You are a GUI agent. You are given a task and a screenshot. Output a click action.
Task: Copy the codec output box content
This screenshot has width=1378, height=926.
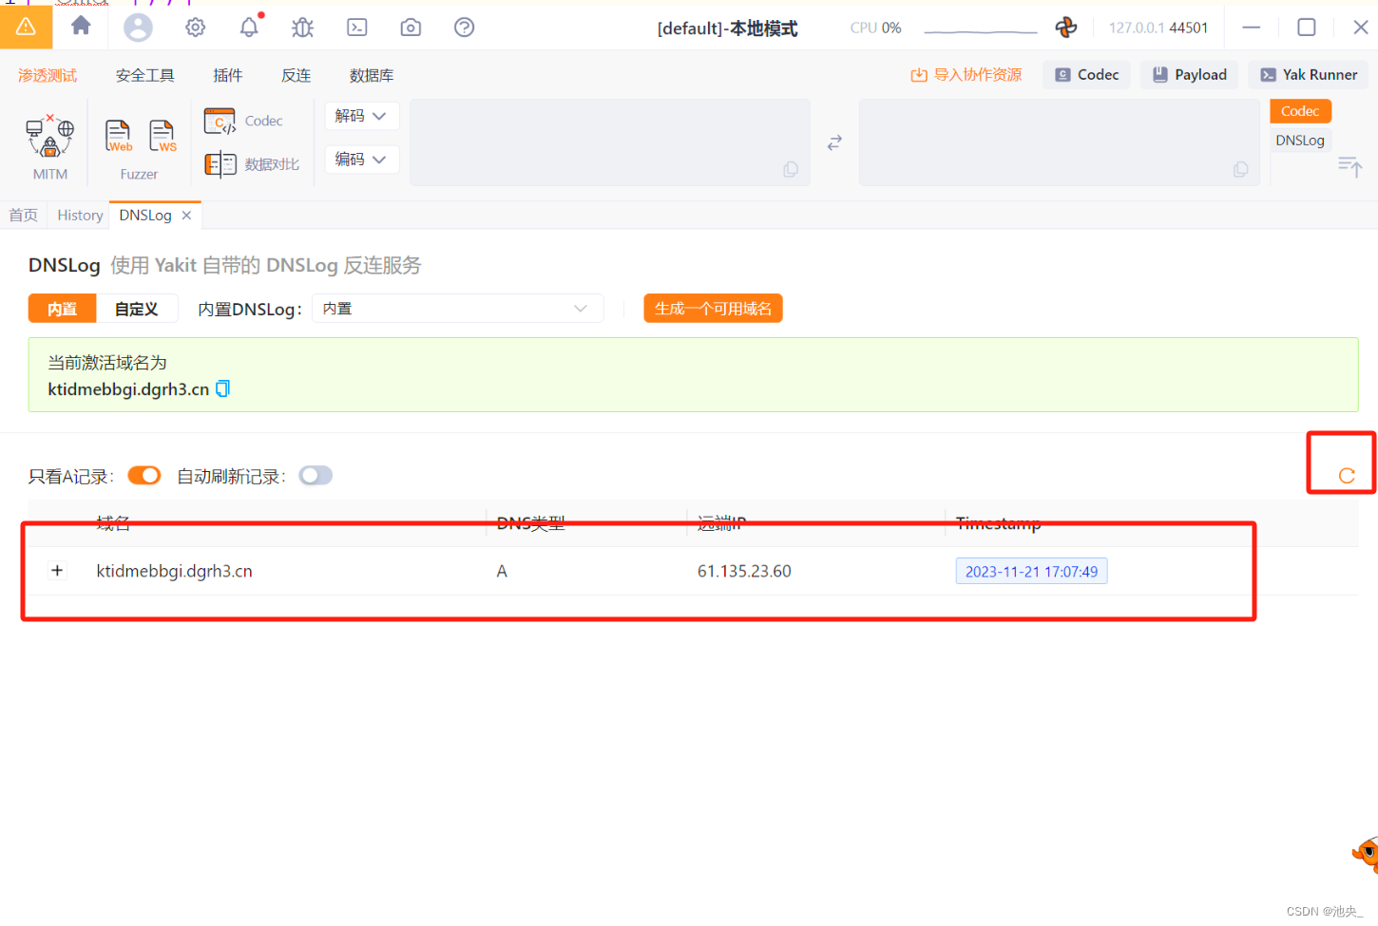click(1240, 169)
